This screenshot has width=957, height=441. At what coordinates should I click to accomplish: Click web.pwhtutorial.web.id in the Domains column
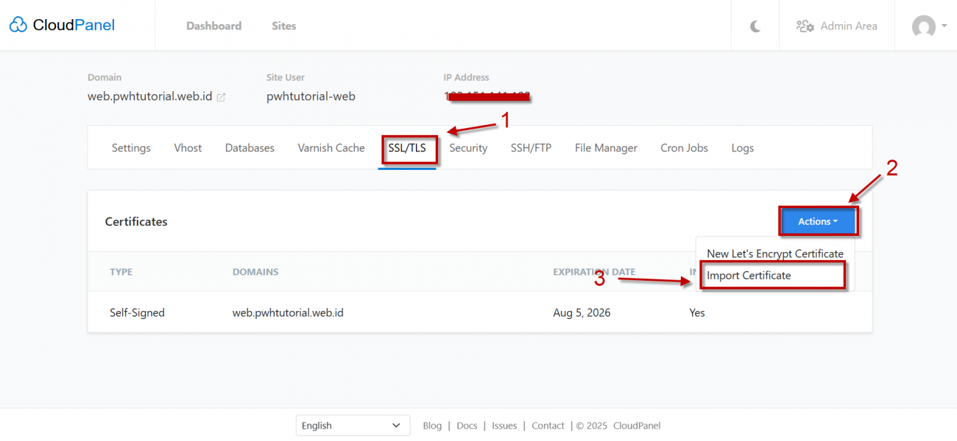click(288, 312)
